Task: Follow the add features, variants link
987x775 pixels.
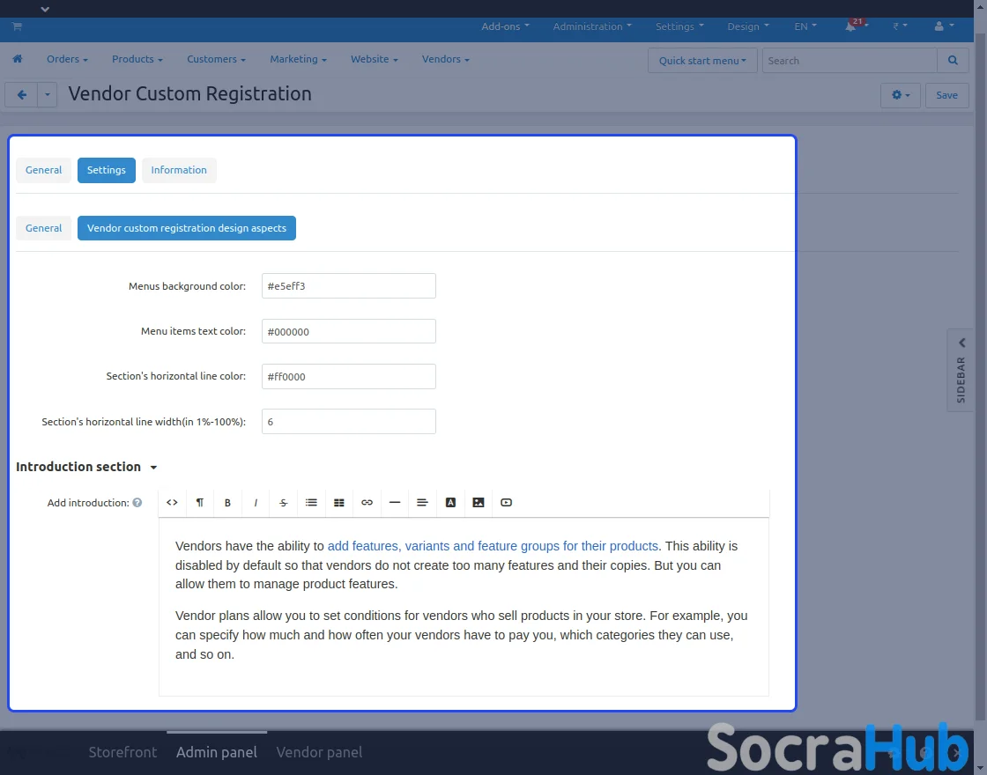Action: pos(493,546)
